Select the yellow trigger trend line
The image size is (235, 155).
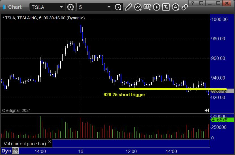(x=173, y=89)
